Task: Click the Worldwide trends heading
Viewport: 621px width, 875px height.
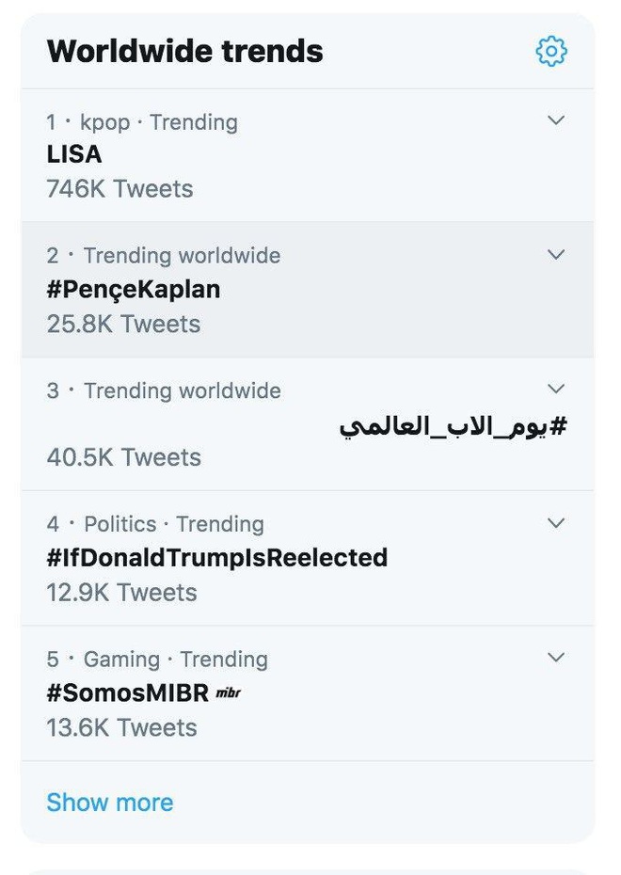Action: [x=184, y=52]
